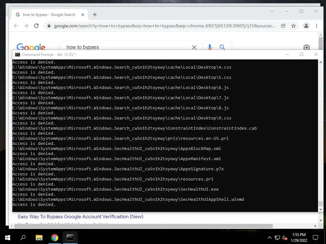Open Chrome tab search chevron
Viewport: 326px width, 244px height.
(272, 11)
